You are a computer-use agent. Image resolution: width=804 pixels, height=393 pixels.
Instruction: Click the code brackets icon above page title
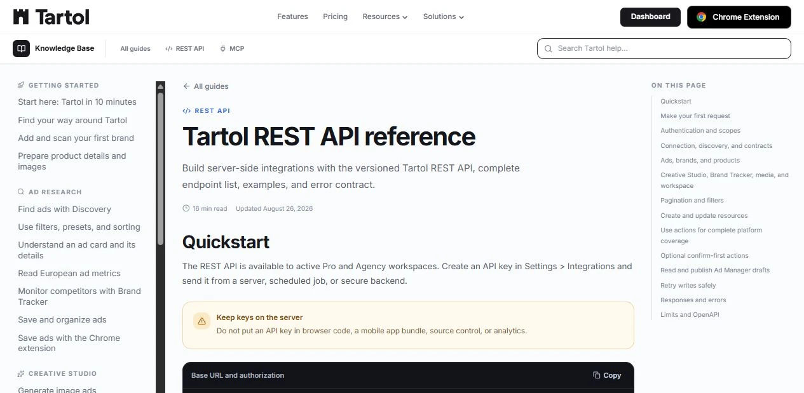[186, 110]
